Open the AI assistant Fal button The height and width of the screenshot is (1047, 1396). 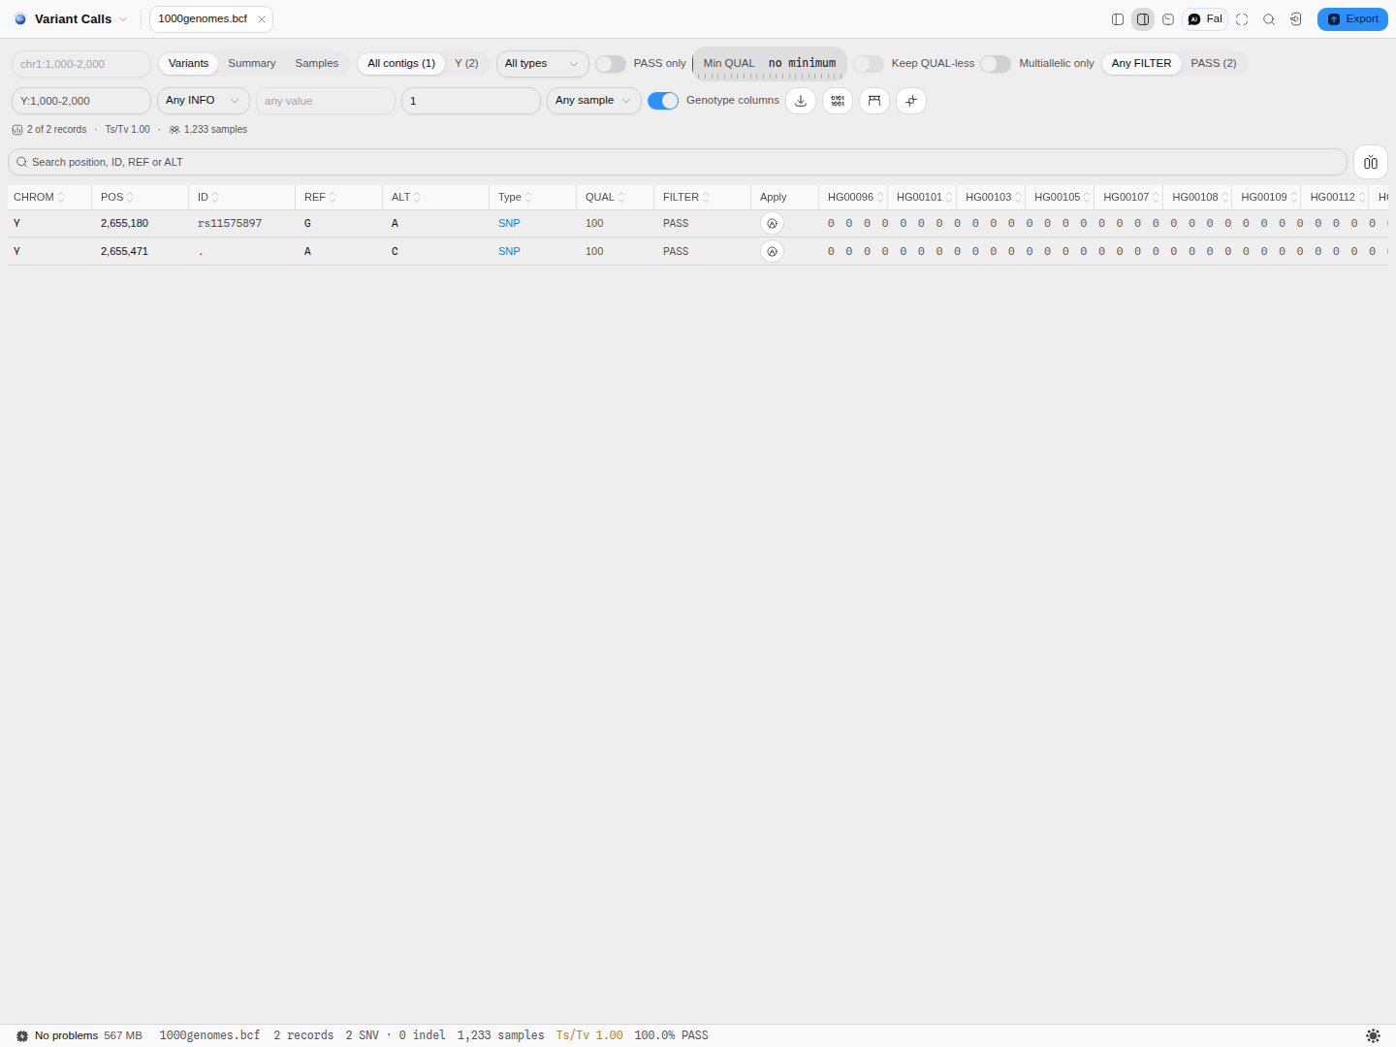point(1205,19)
